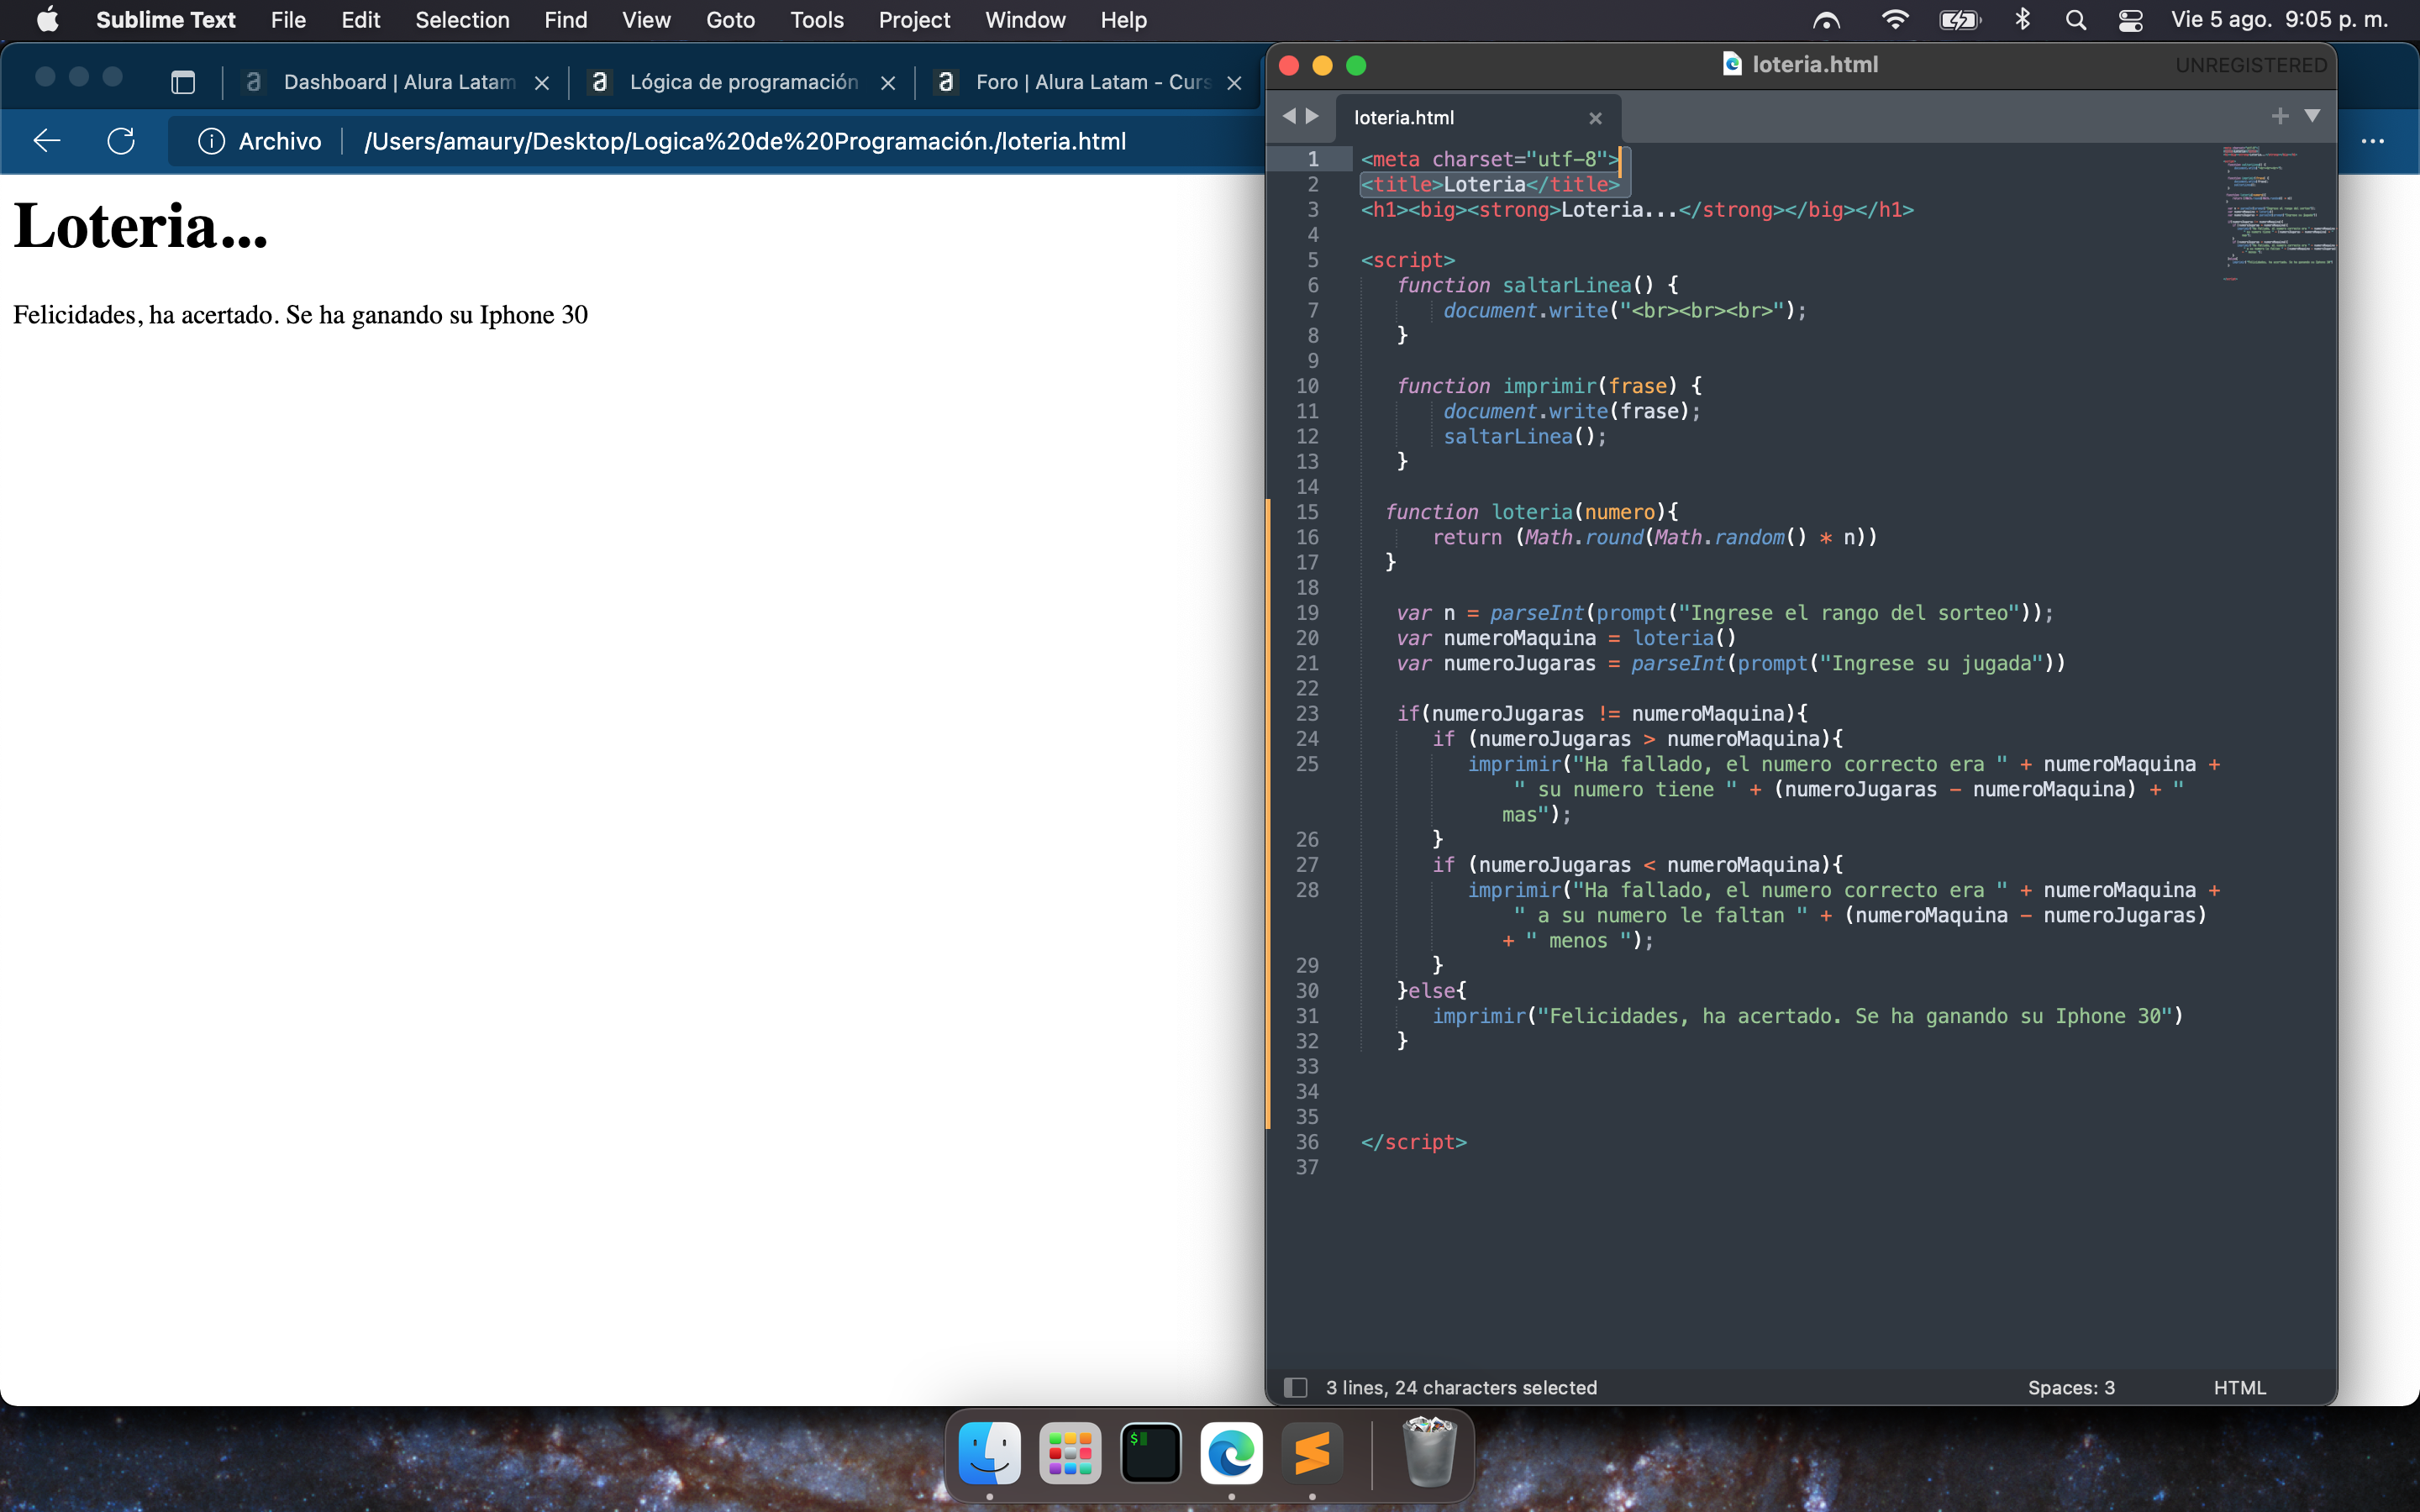Click the Bluetooth icon in menu bar
The width and height of the screenshot is (2420, 1512).
tap(2019, 19)
